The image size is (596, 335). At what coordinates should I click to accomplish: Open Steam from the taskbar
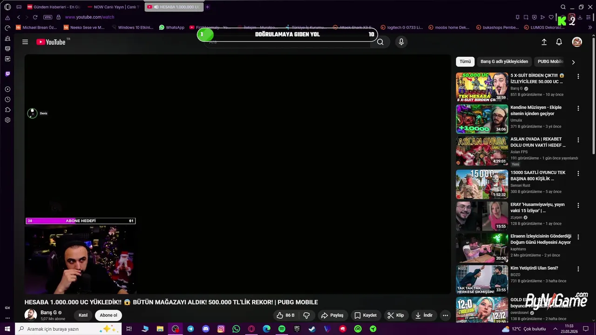pos(312,329)
